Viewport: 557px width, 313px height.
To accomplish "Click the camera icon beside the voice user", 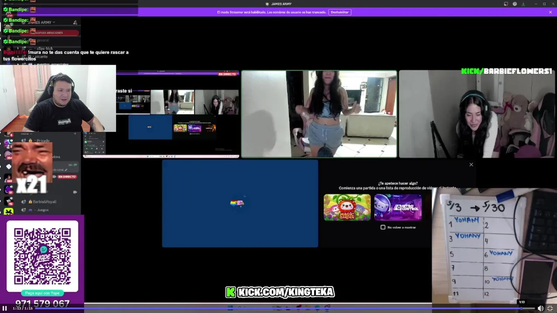I will [x=75, y=192].
